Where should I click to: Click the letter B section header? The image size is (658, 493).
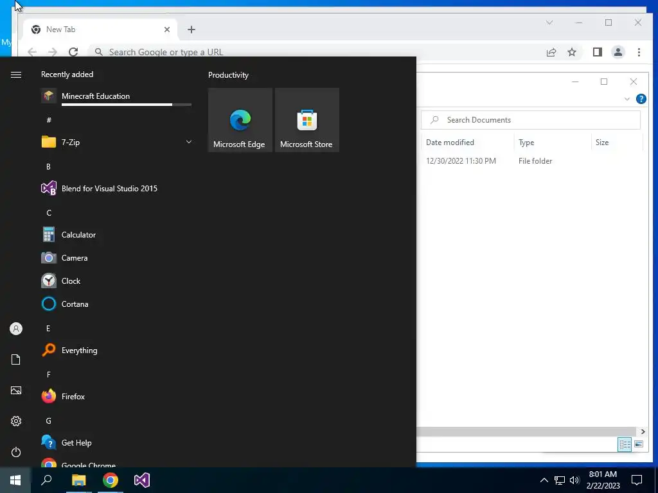coord(49,167)
